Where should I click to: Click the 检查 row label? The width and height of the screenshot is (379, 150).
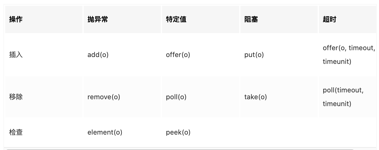(x=16, y=132)
